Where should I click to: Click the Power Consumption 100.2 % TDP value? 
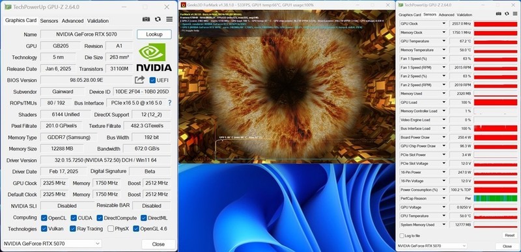(x=460, y=190)
